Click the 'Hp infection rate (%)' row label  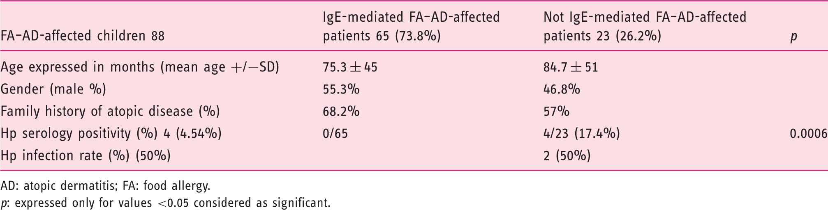click(x=86, y=156)
